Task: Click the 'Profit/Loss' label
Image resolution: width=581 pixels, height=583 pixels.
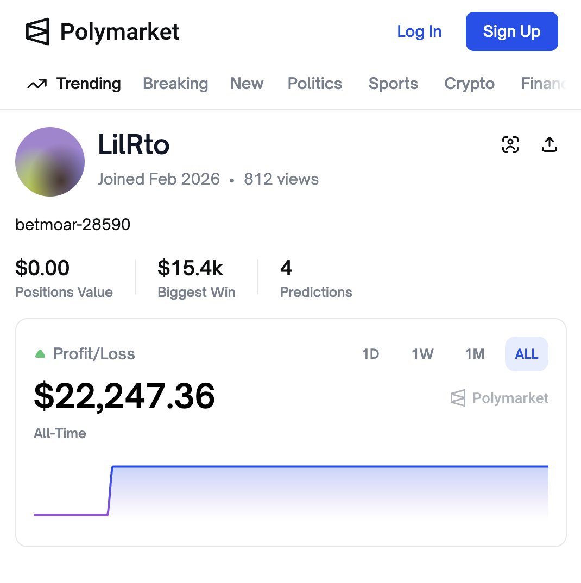Action: coord(94,353)
